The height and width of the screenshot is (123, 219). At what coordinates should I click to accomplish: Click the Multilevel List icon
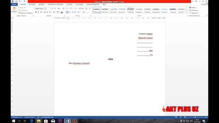75,9
